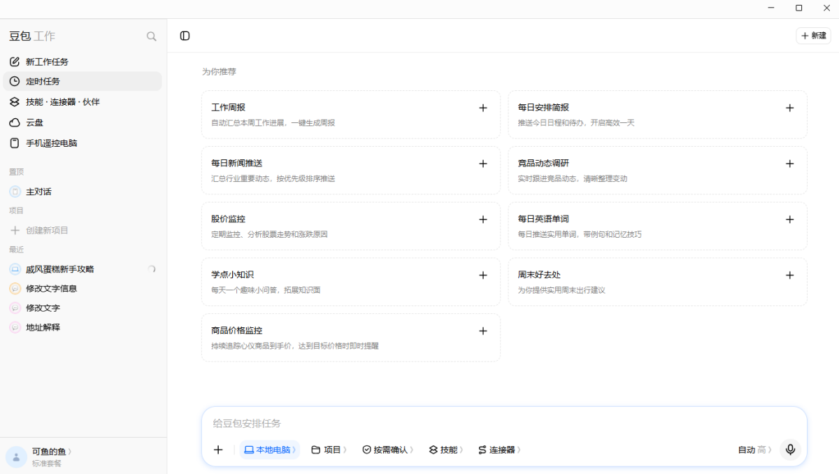Screen dimensions: 839x474
Task: Click the 周末好去处 card title
Action: (539, 275)
